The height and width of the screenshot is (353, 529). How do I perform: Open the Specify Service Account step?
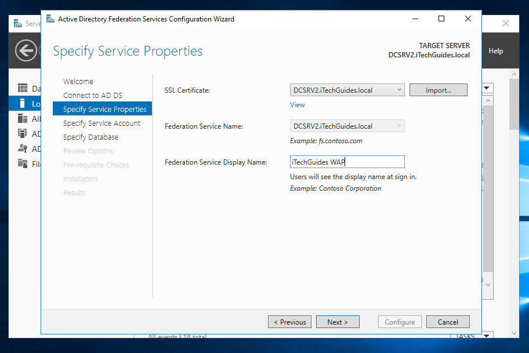pos(102,123)
